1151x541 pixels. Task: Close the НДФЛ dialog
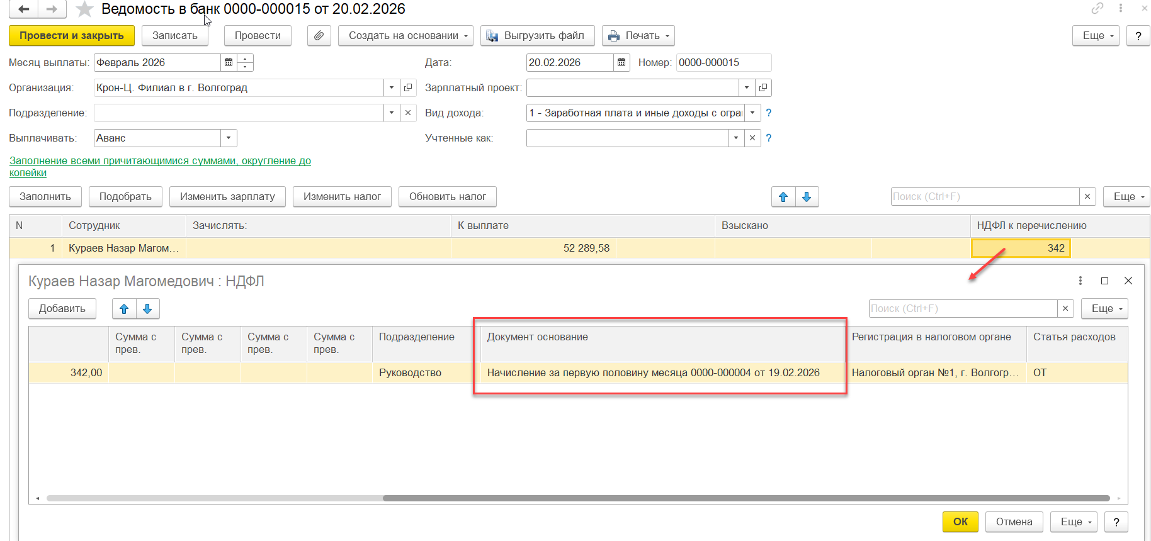[x=1128, y=281]
